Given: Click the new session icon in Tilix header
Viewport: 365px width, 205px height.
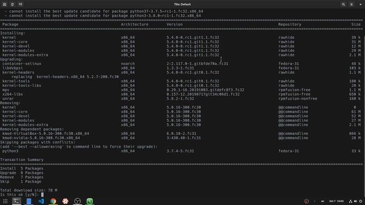Looking at the screenshot, I should tap(5, 4).
